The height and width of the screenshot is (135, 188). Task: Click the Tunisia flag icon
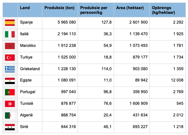[10, 104]
